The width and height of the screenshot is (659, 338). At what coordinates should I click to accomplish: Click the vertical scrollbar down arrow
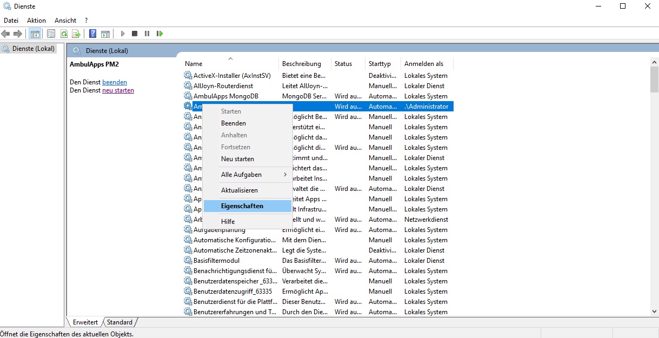click(x=654, y=311)
